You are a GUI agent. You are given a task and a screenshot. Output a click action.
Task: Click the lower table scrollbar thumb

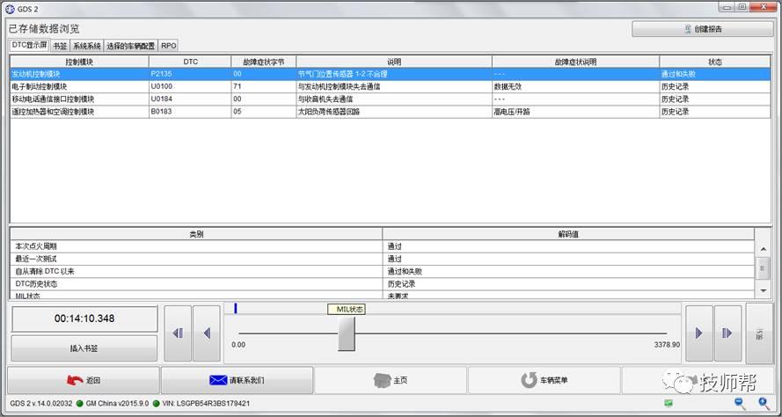(x=763, y=268)
